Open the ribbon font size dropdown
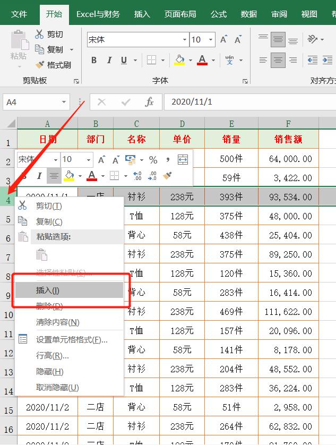The width and height of the screenshot is (336, 445). 211,40
